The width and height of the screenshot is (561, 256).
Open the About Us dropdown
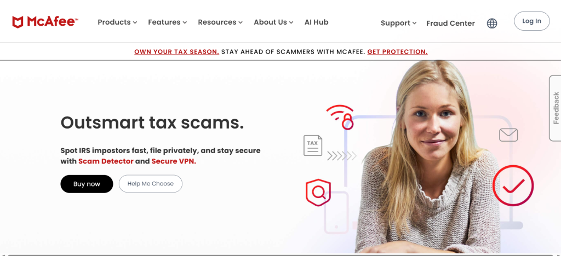click(x=274, y=22)
